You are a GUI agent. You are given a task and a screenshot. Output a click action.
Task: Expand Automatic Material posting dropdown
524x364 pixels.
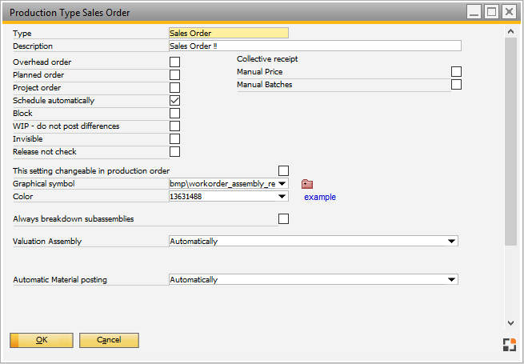point(452,280)
